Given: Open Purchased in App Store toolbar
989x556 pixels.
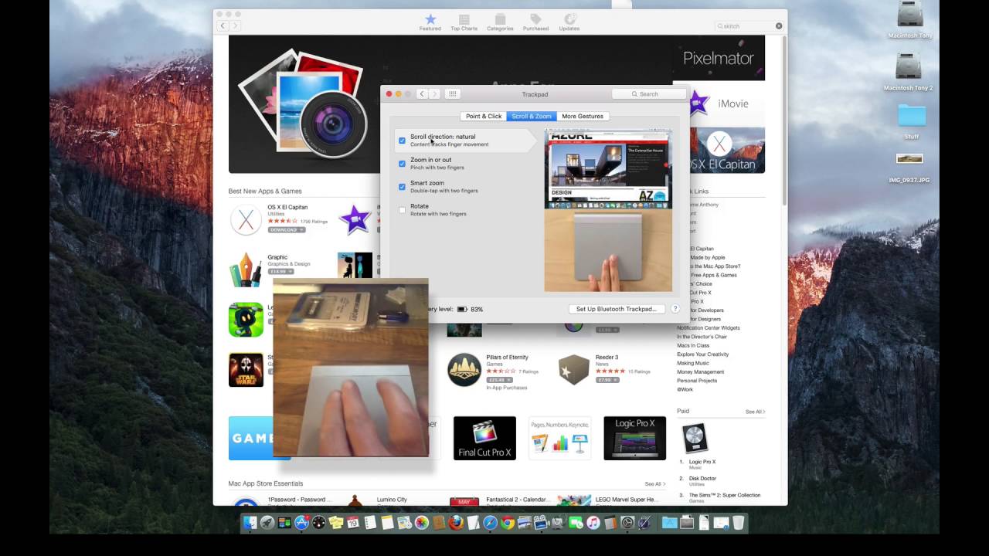Looking at the screenshot, I should coord(535,22).
